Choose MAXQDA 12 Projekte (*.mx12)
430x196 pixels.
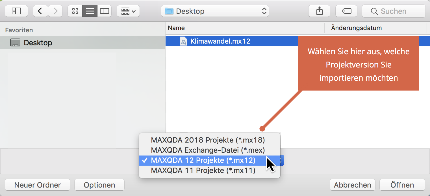click(x=210, y=160)
